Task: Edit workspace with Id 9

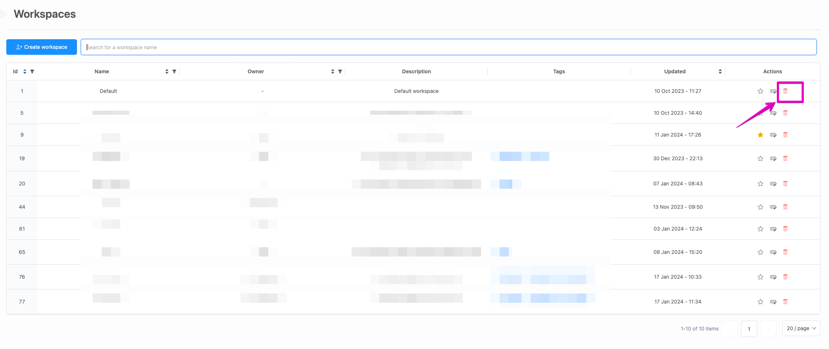Action: coord(773,135)
